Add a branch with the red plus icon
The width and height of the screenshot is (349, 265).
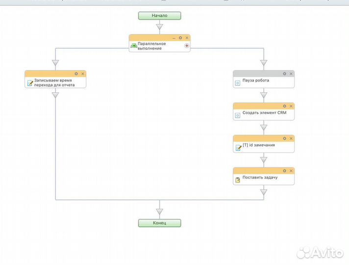click(187, 46)
